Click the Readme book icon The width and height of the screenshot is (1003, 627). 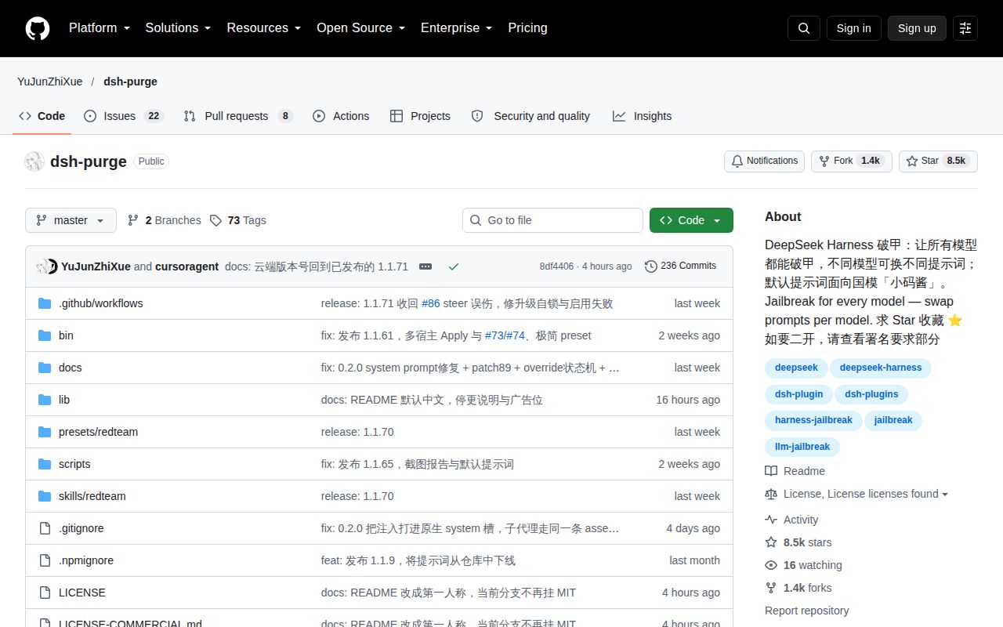(x=771, y=471)
